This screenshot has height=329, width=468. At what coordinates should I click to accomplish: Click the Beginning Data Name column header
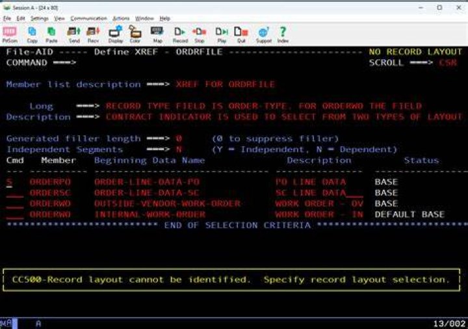tap(149, 161)
